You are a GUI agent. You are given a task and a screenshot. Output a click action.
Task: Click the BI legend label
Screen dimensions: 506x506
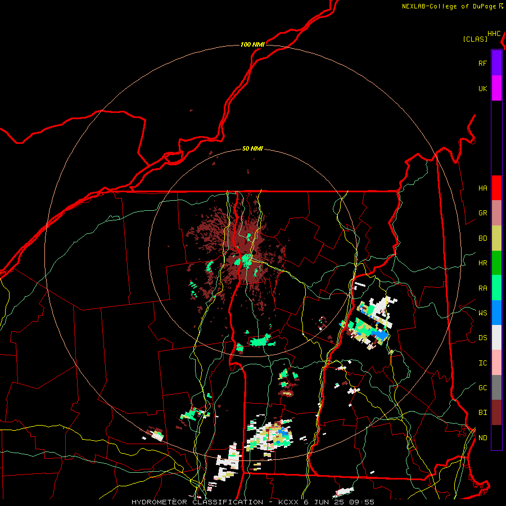click(x=482, y=413)
